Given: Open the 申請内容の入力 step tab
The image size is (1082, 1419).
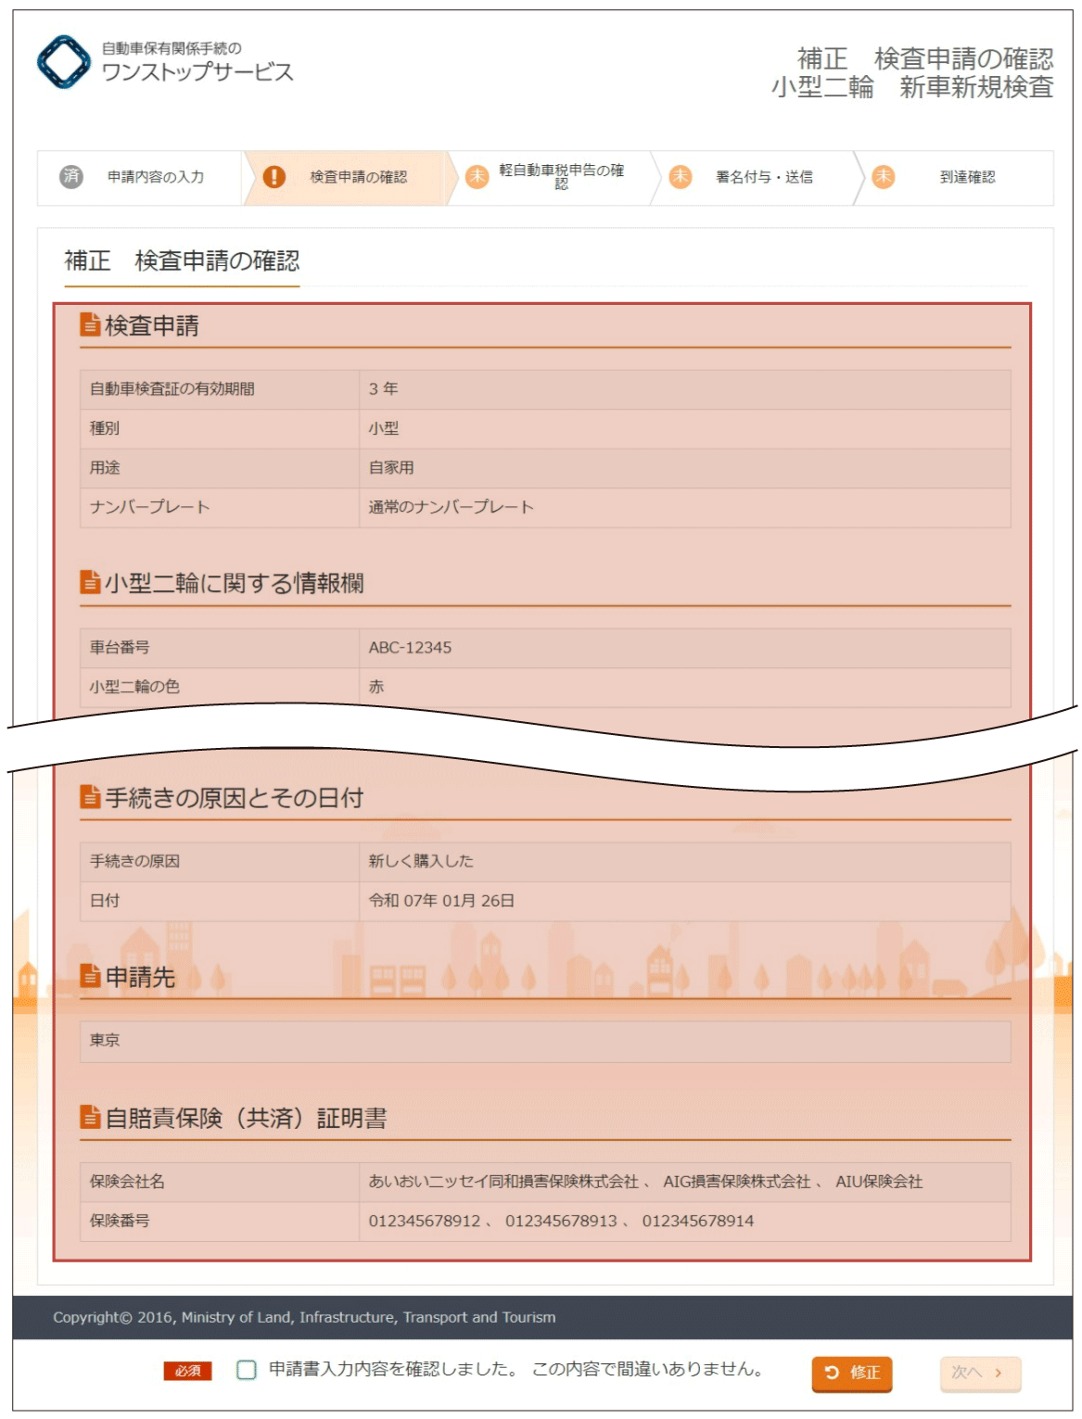Looking at the screenshot, I should click(139, 177).
